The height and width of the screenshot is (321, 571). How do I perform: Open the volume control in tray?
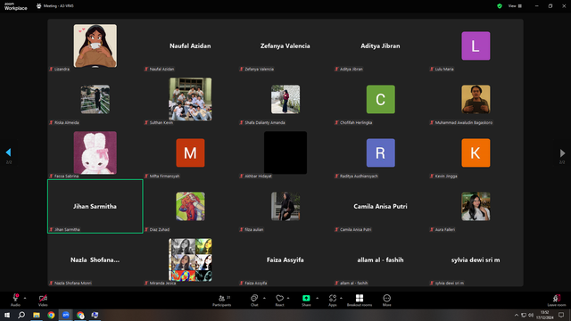[531, 315]
